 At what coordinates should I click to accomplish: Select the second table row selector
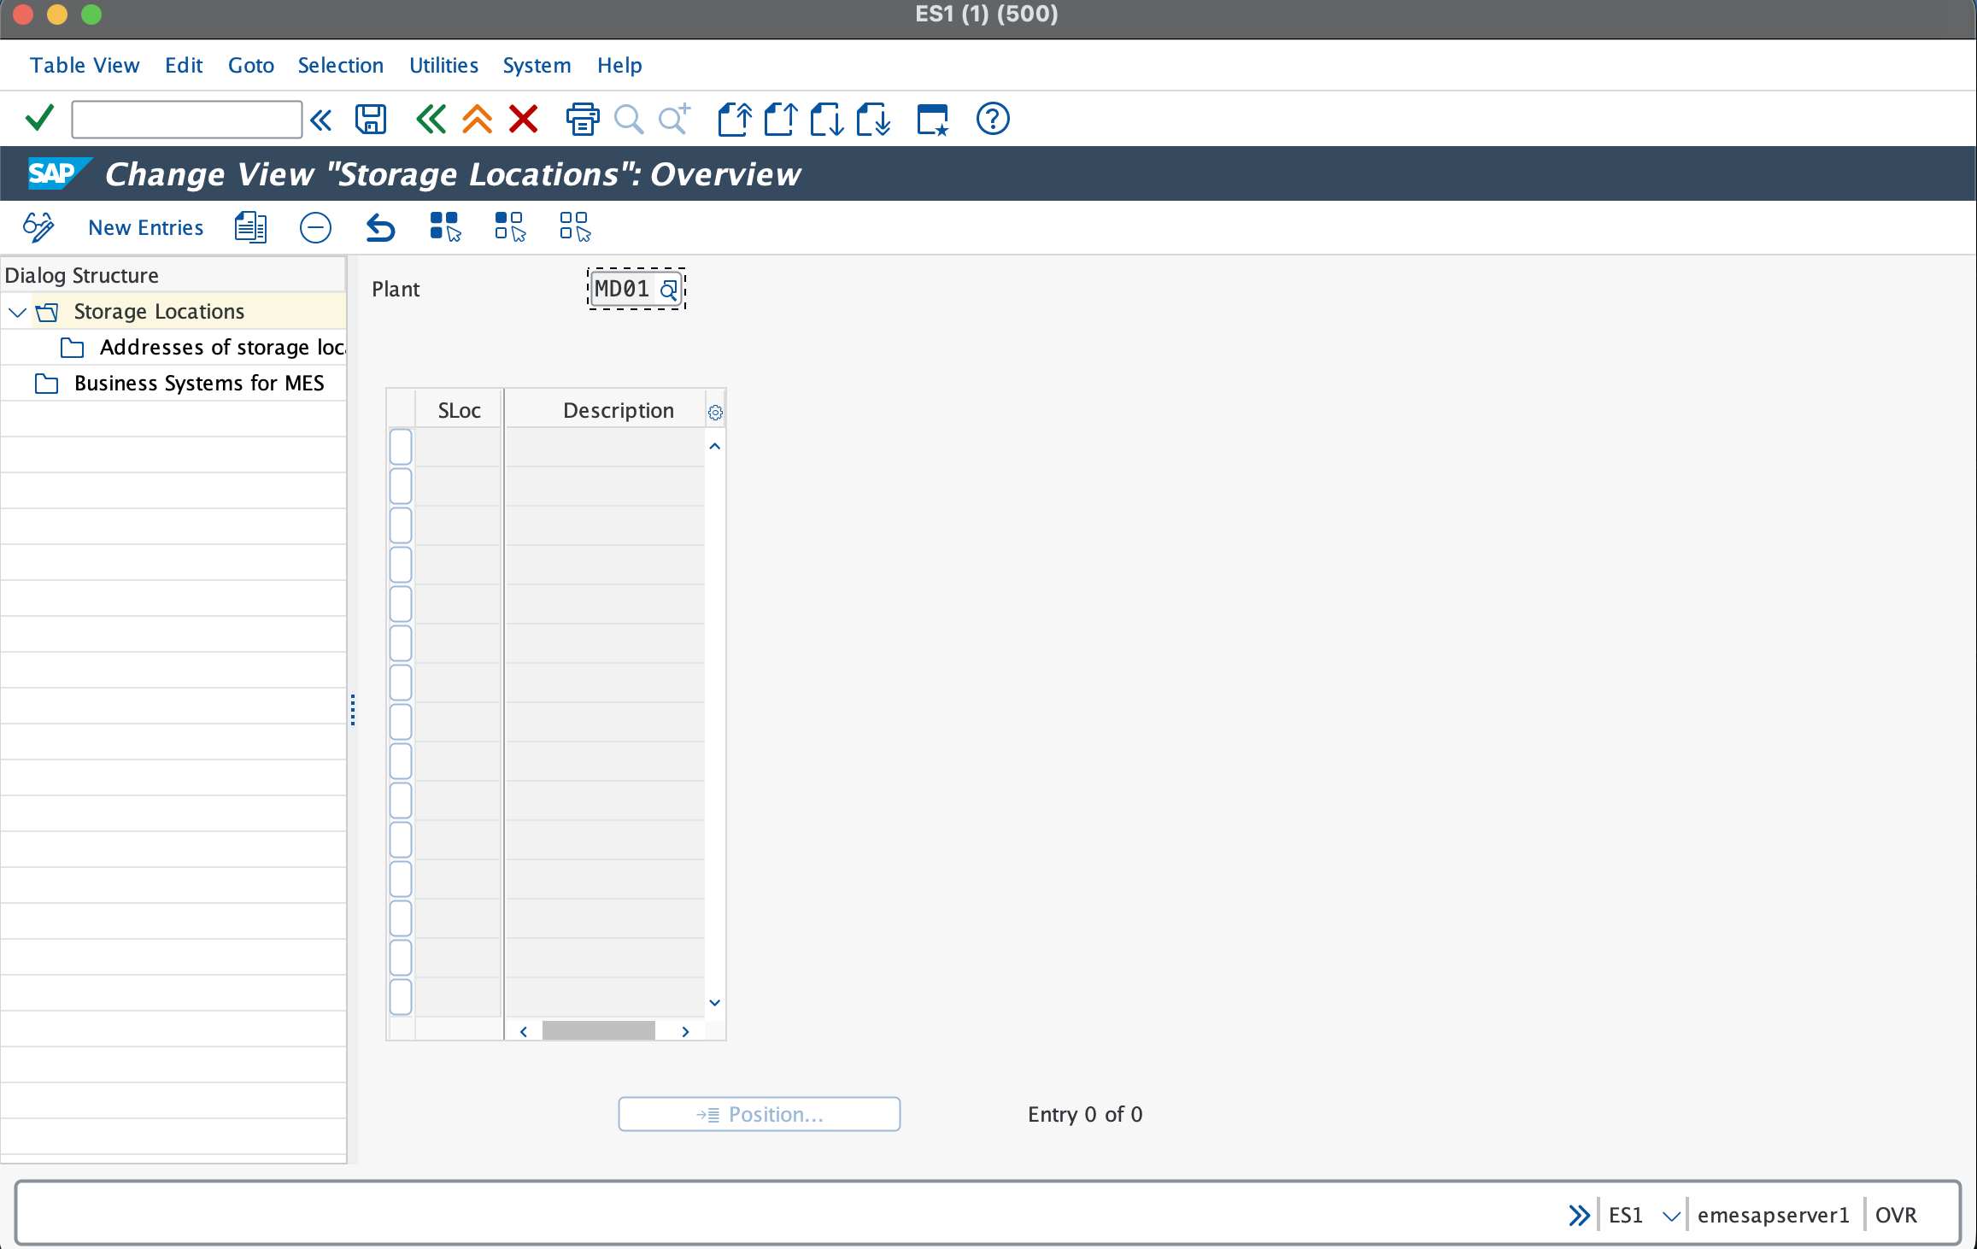401,486
